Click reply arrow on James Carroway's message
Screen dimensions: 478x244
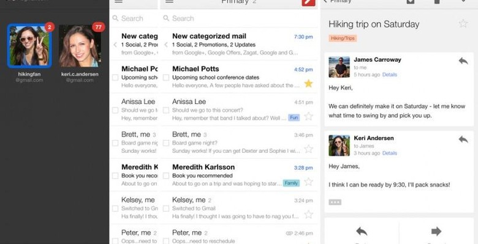coord(463,61)
